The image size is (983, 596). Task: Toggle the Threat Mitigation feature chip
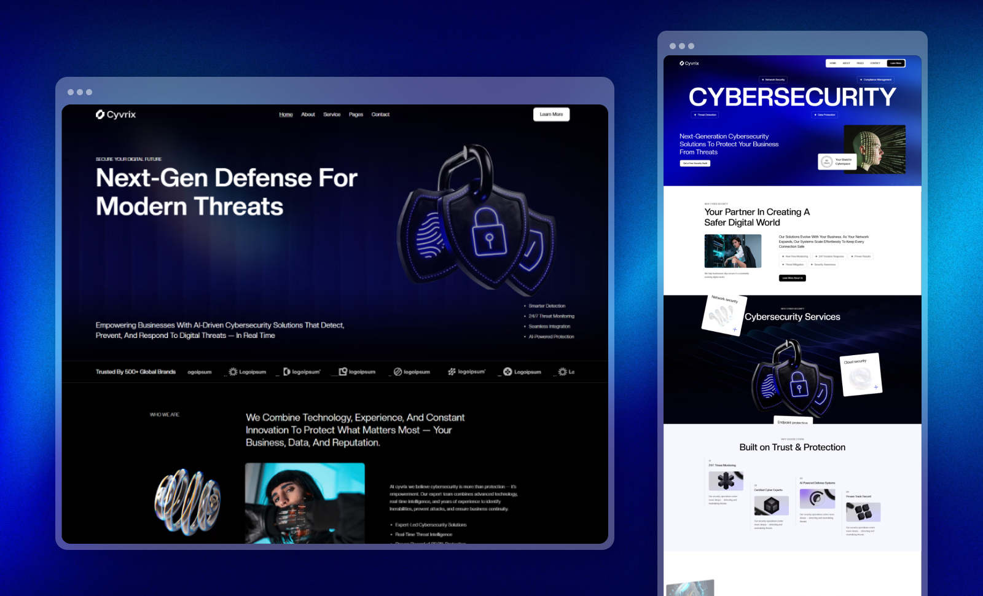(x=793, y=264)
